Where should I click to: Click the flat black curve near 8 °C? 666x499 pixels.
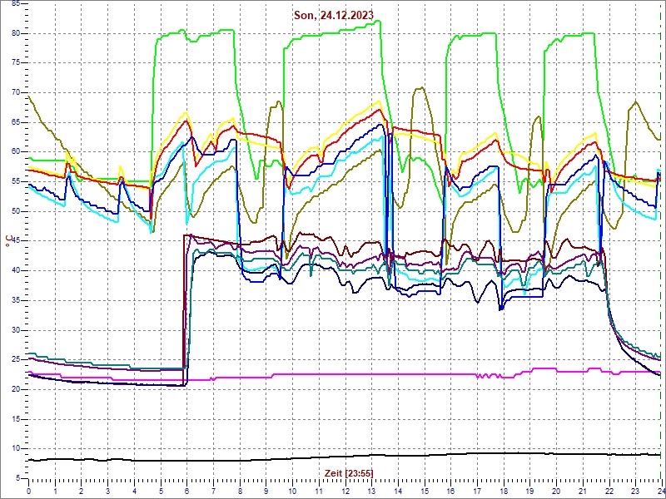pyautogui.click(x=250, y=459)
